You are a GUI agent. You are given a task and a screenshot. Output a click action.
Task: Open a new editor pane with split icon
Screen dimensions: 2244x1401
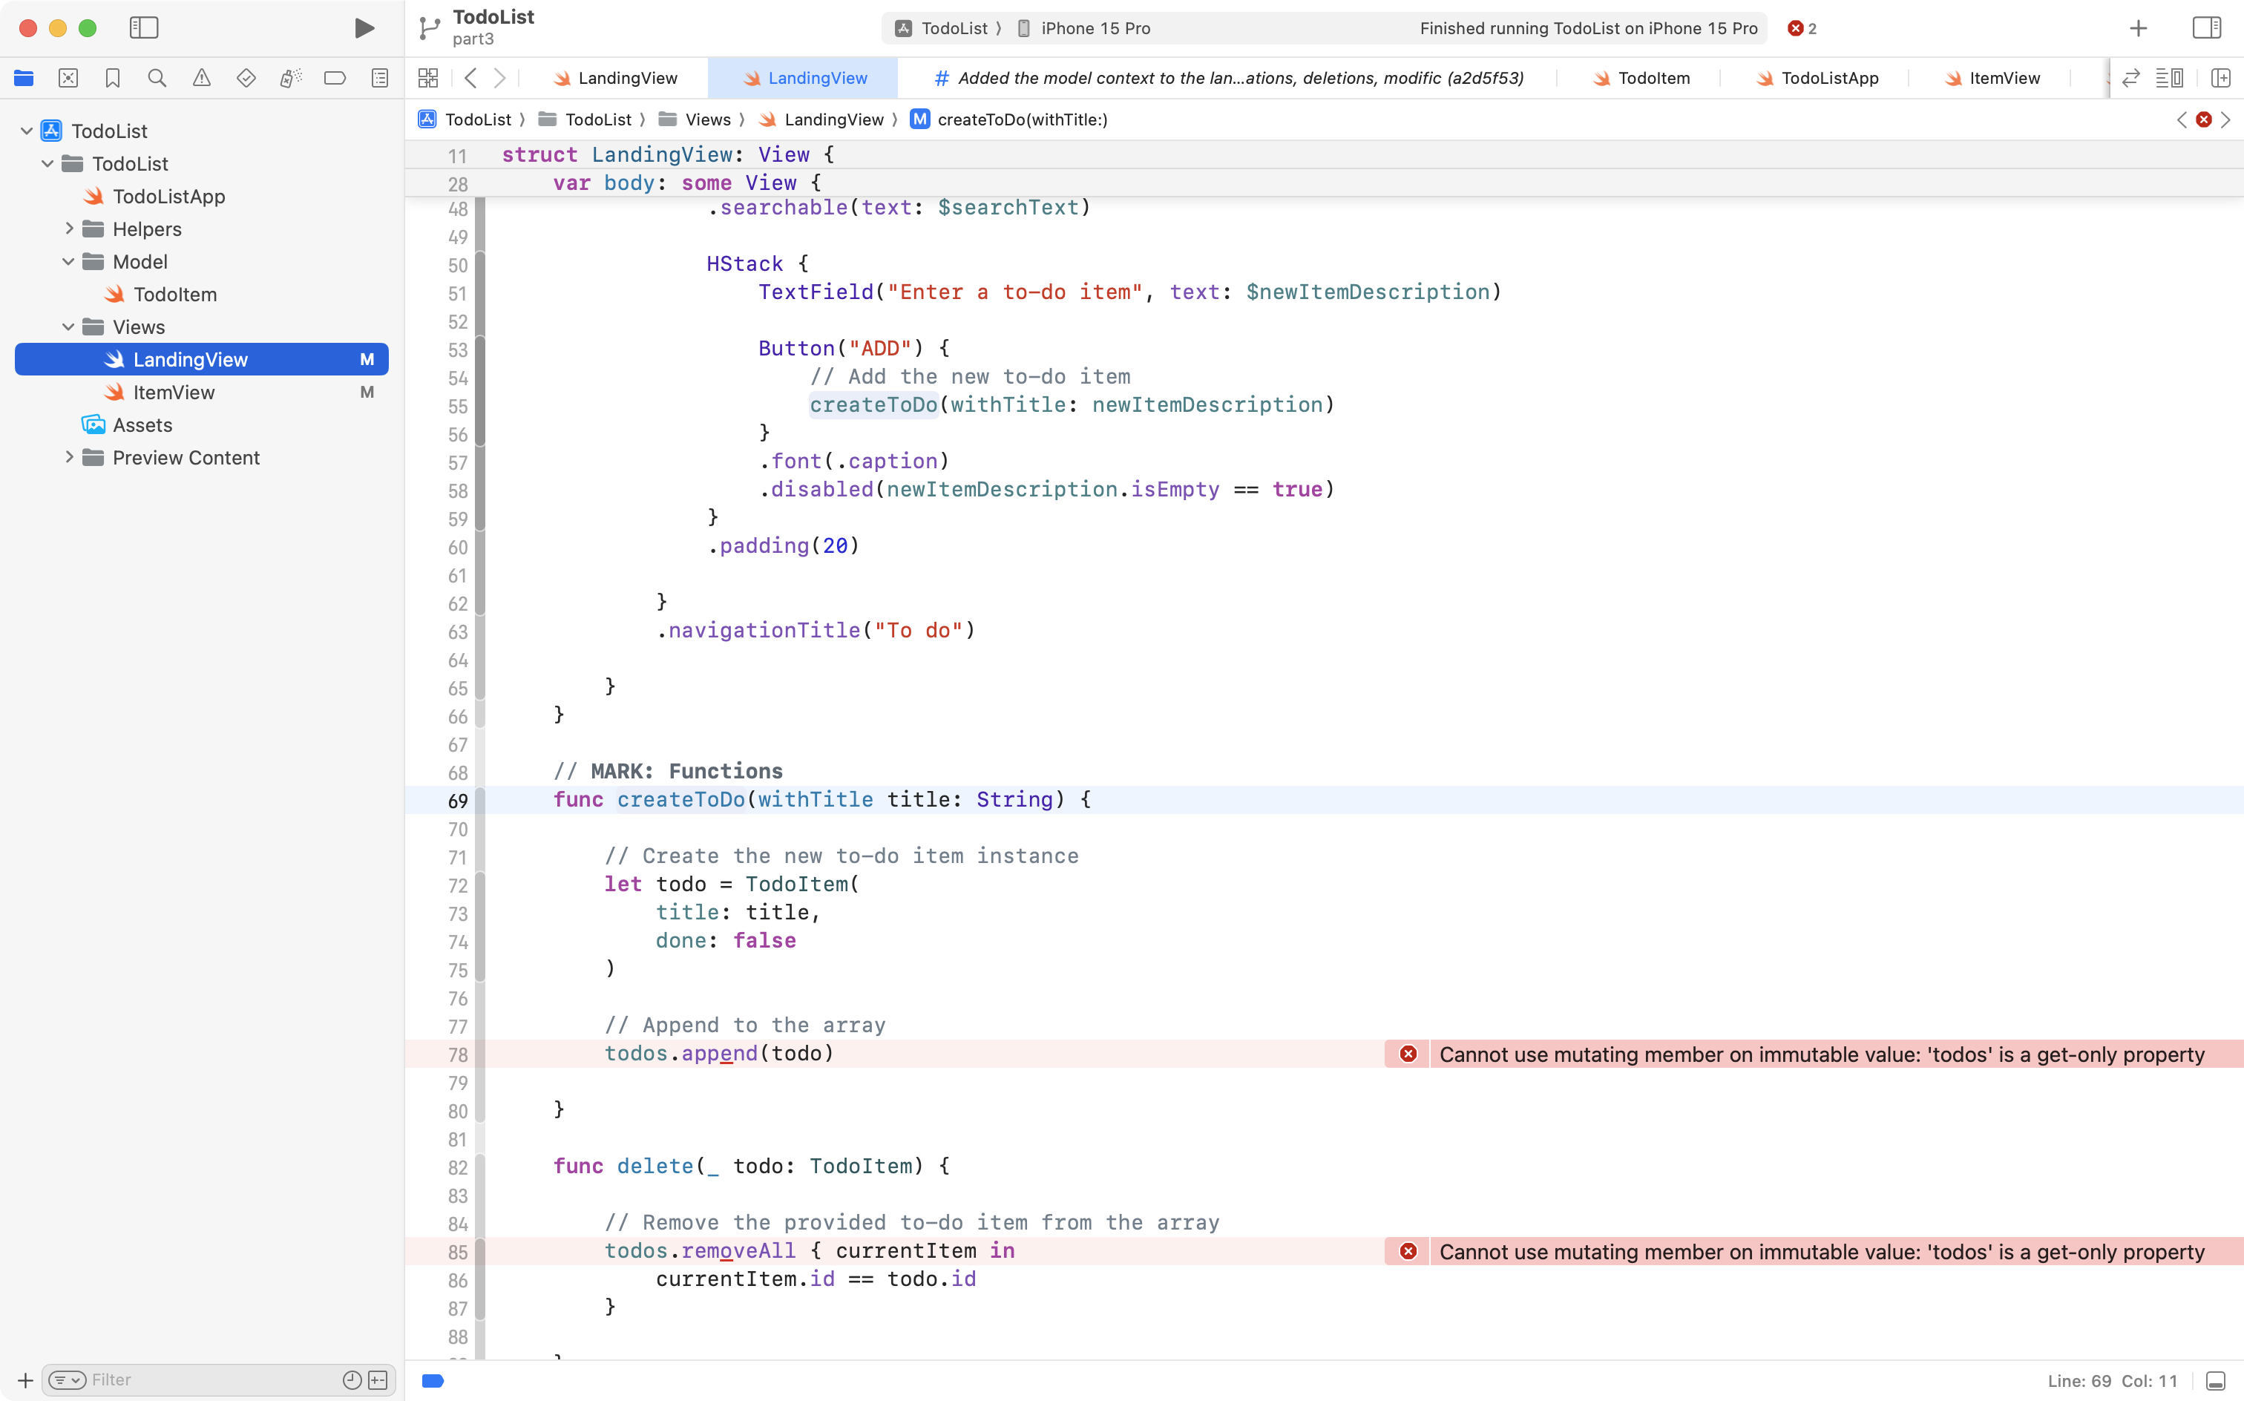pyautogui.click(x=2221, y=78)
